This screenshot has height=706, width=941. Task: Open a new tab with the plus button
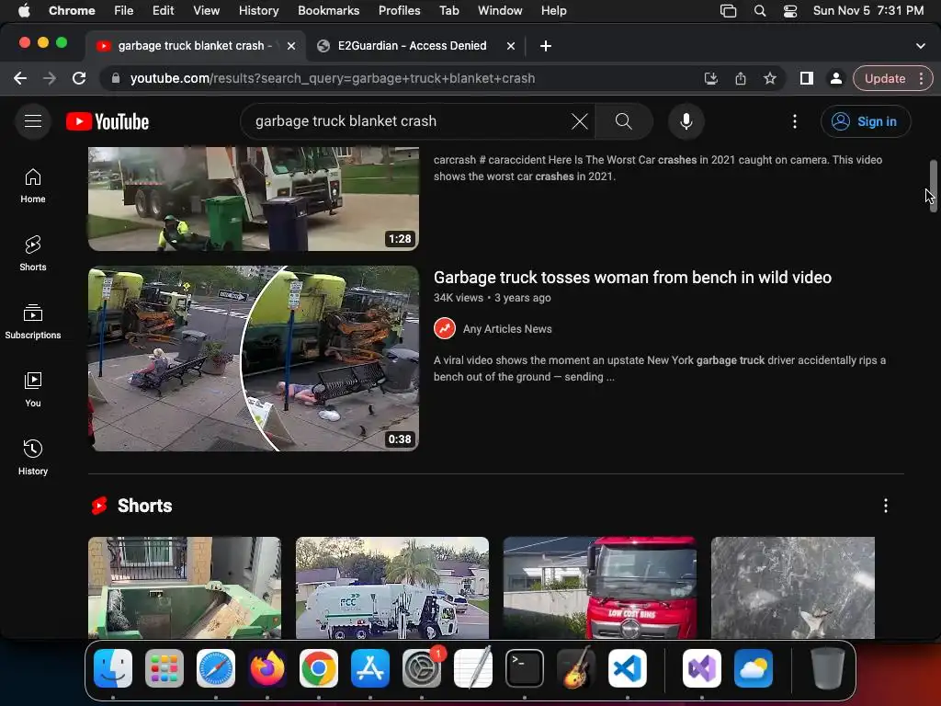[546, 46]
